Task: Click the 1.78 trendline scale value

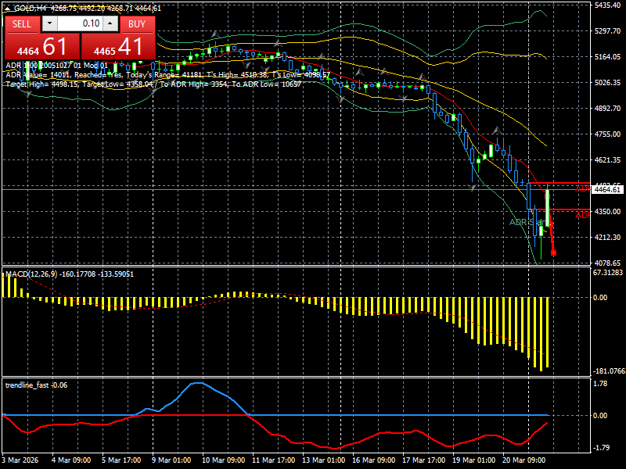Action: (600, 384)
